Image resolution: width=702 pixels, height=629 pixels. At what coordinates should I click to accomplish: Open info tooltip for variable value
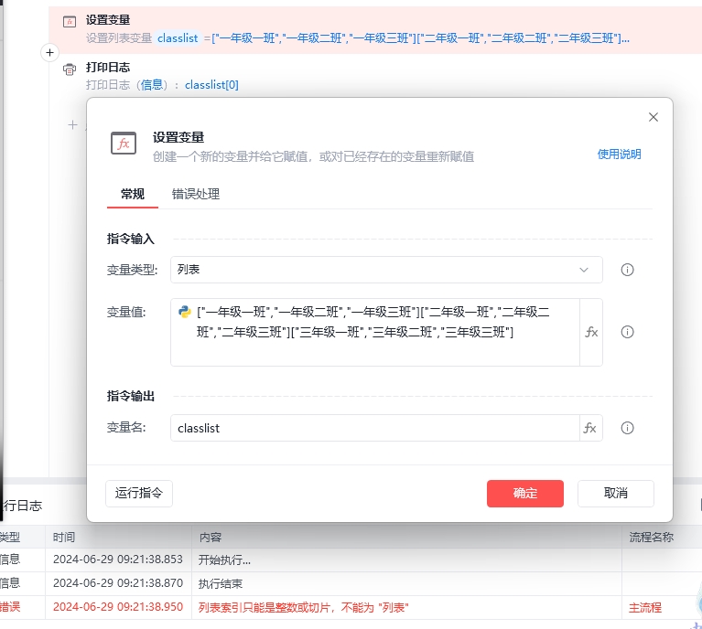tap(627, 332)
